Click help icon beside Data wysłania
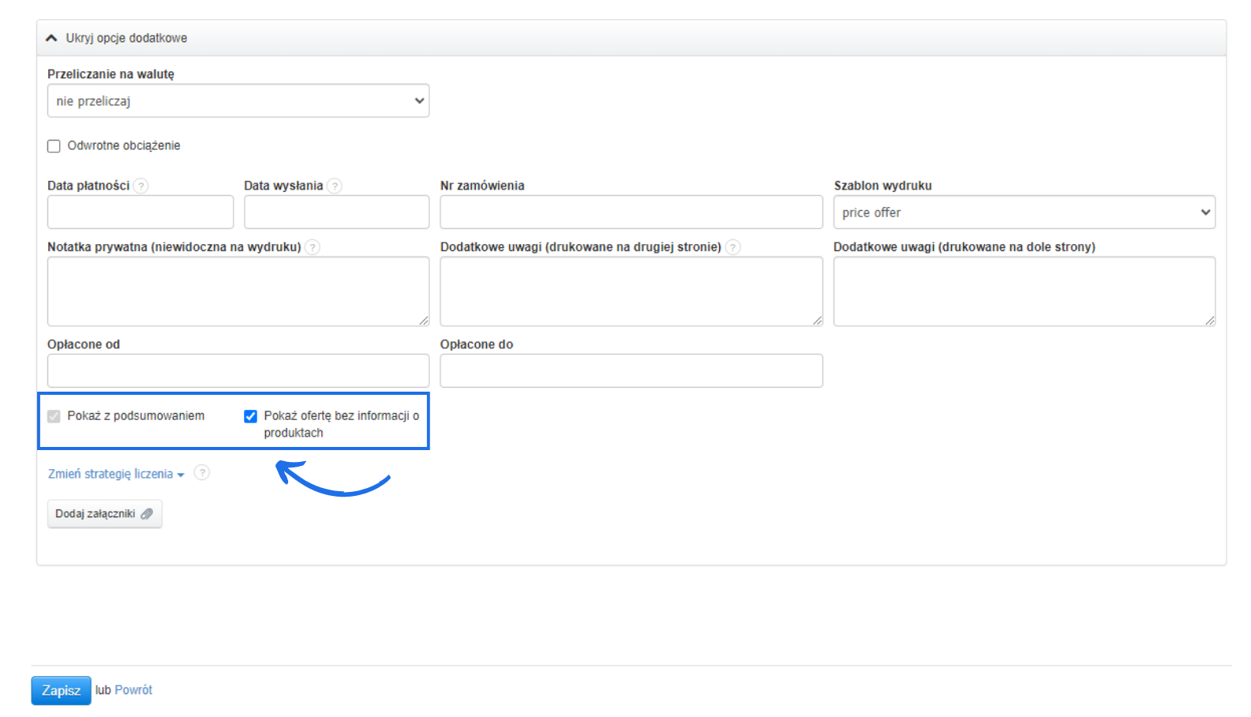Screen dimensions: 1251x717 [x=335, y=186]
